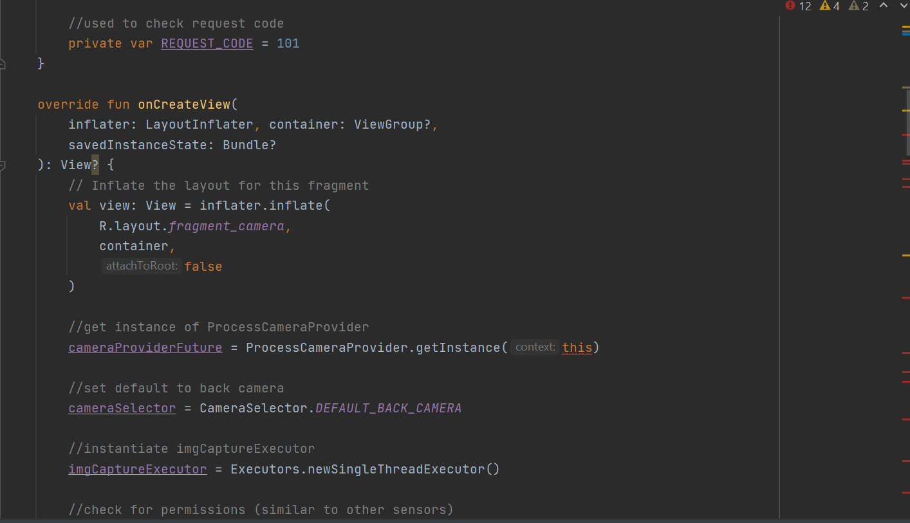Click the red-underlined 'this' keyword
This screenshot has width=910, height=523.
point(577,347)
